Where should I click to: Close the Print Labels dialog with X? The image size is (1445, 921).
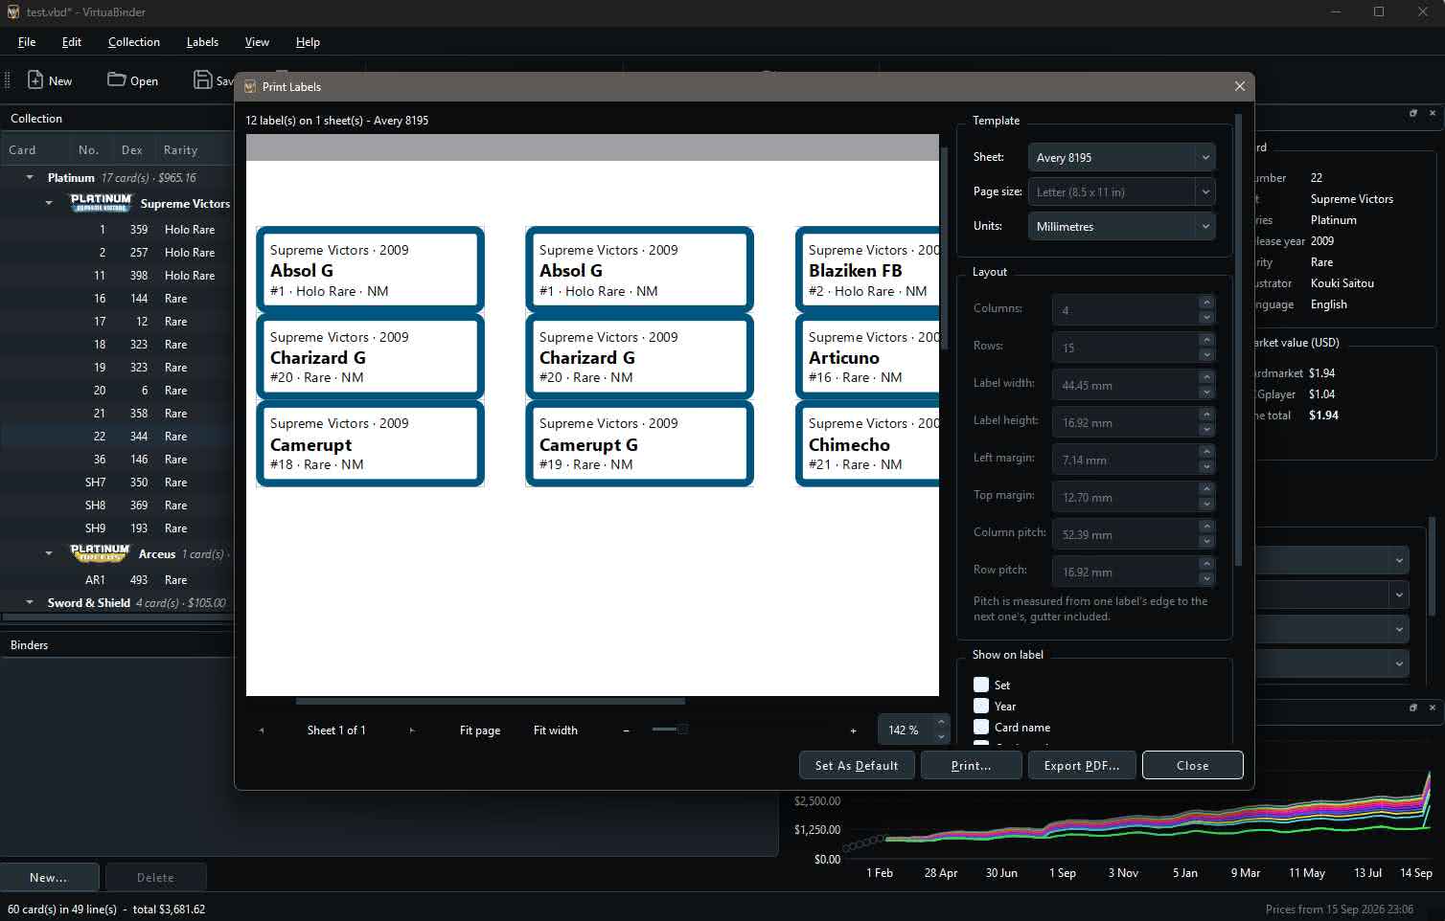point(1239,86)
